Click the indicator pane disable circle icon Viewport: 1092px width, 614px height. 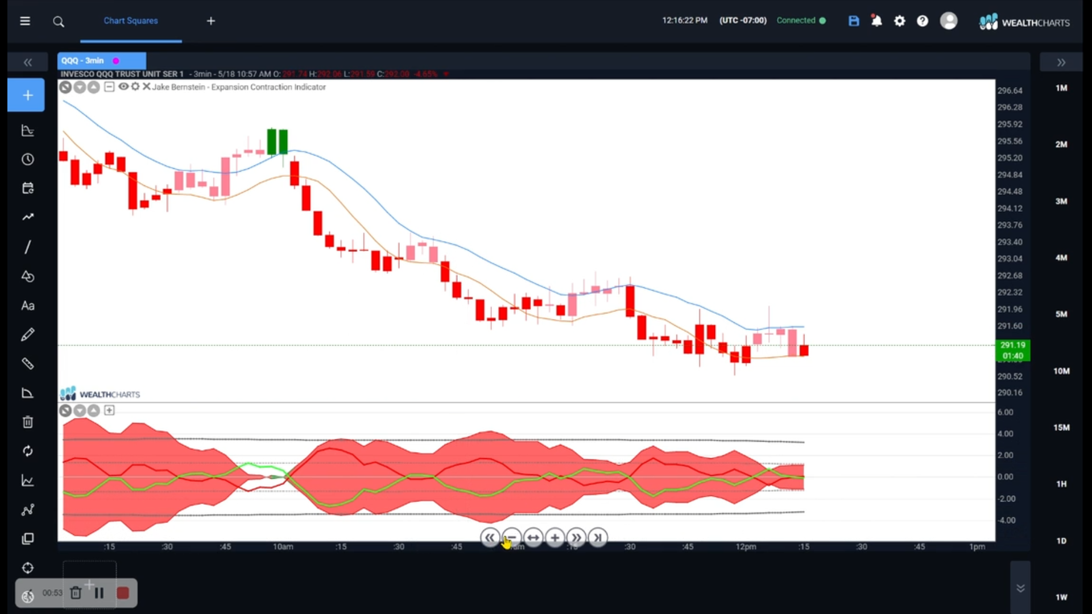65,410
